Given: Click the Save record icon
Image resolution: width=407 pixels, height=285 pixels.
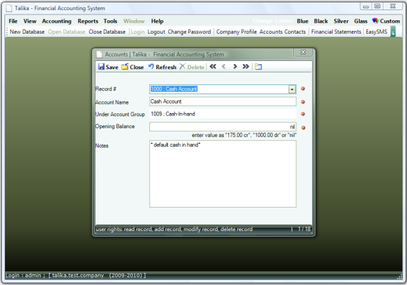Looking at the screenshot, I should click(x=101, y=67).
